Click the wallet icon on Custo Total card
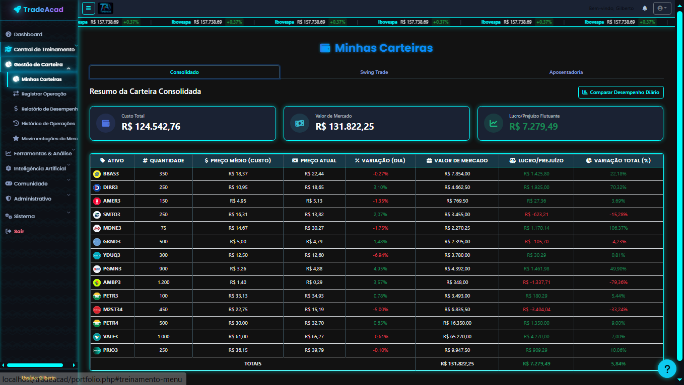684x385 pixels. [x=106, y=123]
